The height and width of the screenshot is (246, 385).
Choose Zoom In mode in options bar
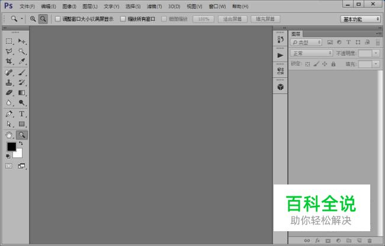33,19
